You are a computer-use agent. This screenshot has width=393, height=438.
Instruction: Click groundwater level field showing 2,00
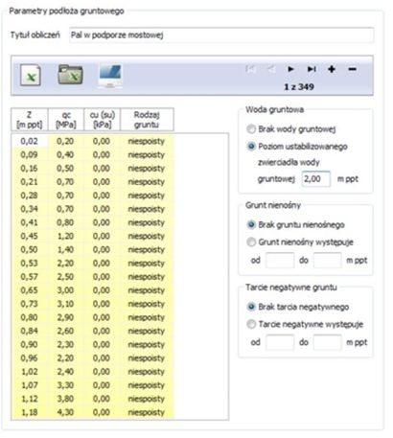click(316, 179)
